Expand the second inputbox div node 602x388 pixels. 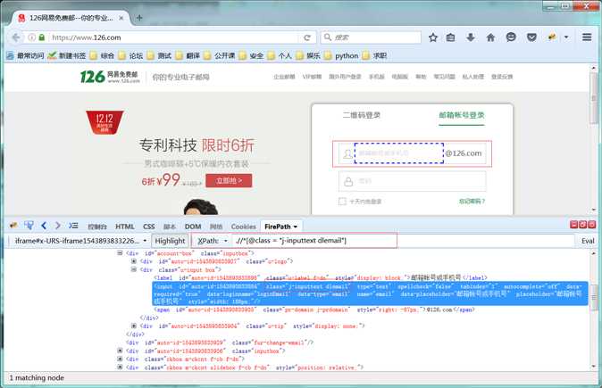click(x=120, y=351)
